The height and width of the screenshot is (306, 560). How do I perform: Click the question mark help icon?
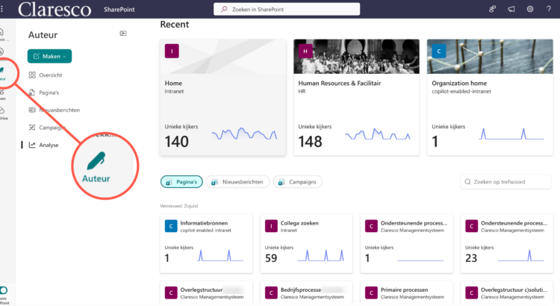[550, 9]
